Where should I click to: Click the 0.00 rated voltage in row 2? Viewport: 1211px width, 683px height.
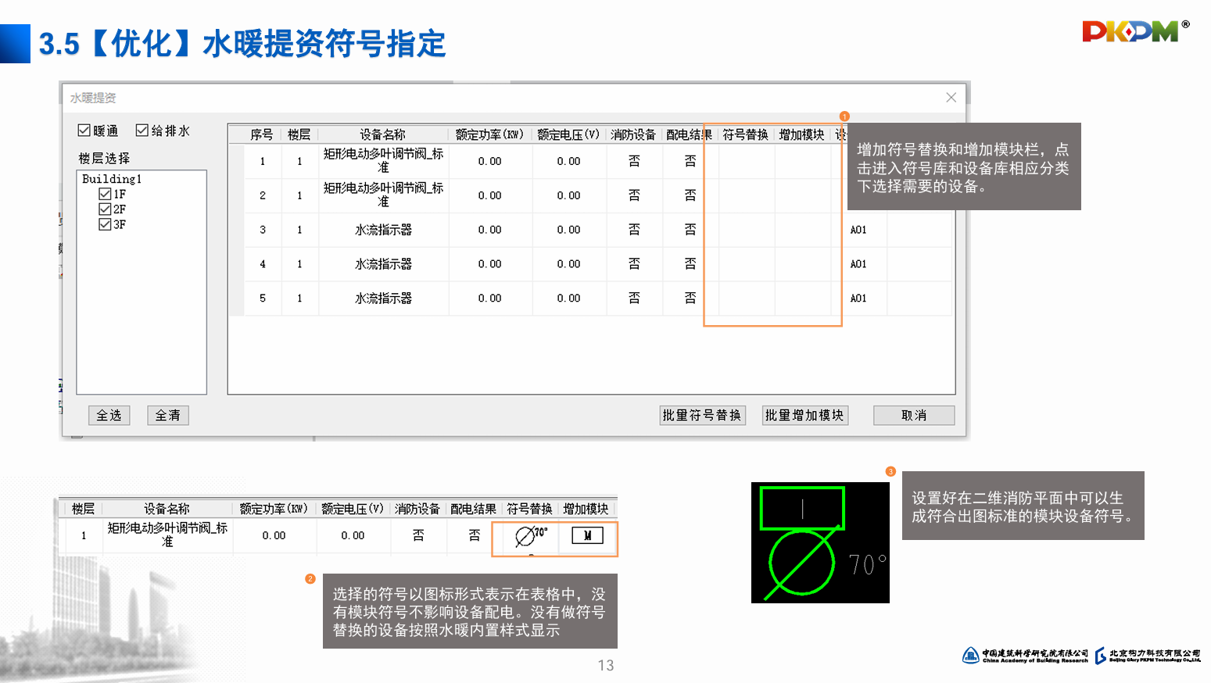pyautogui.click(x=568, y=195)
